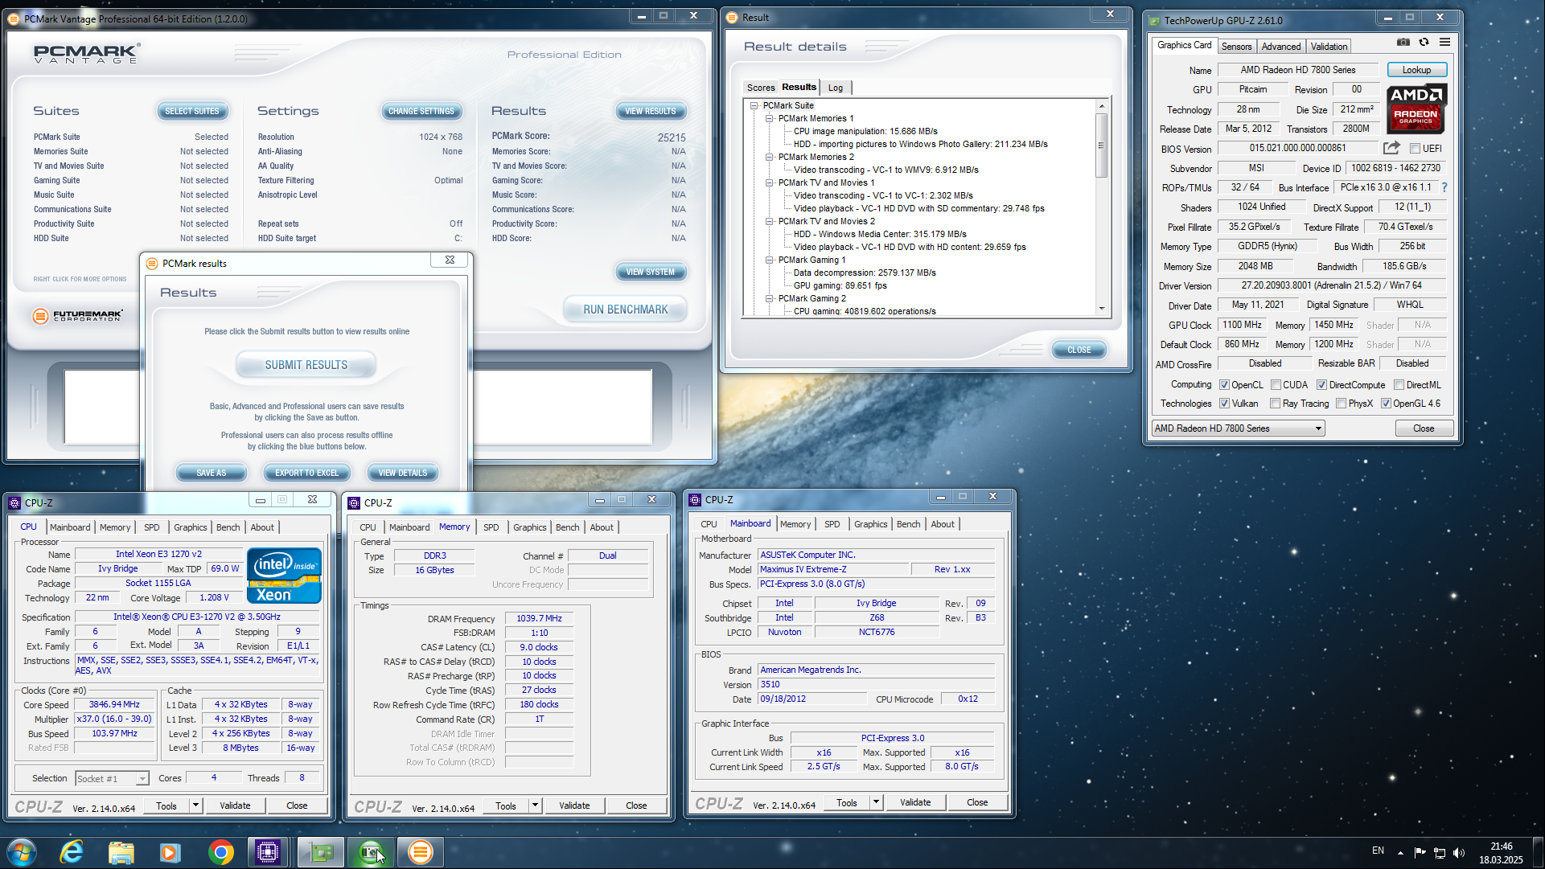The height and width of the screenshot is (869, 1545).
Task: Toggle the OpenGL 4.6 checkbox
Action: [x=1386, y=404]
